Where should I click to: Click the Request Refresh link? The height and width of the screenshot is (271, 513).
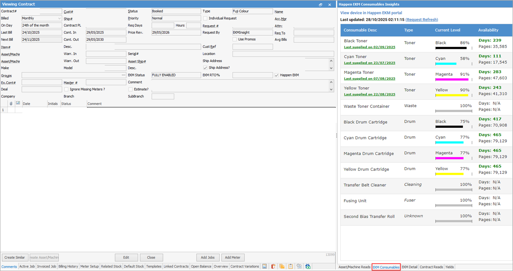[x=422, y=19]
